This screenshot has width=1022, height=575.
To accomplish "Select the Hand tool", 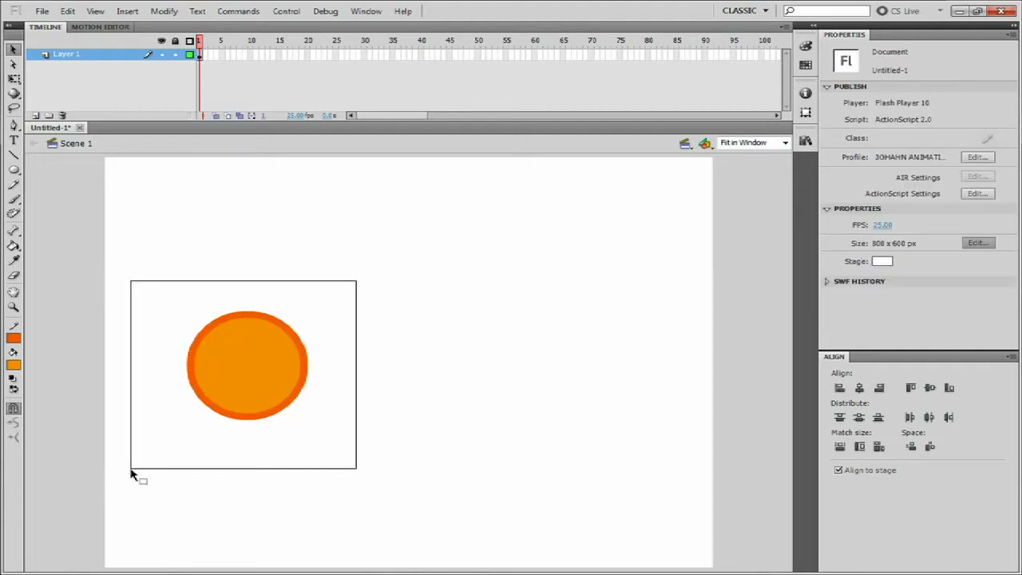I will click(14, 292).
